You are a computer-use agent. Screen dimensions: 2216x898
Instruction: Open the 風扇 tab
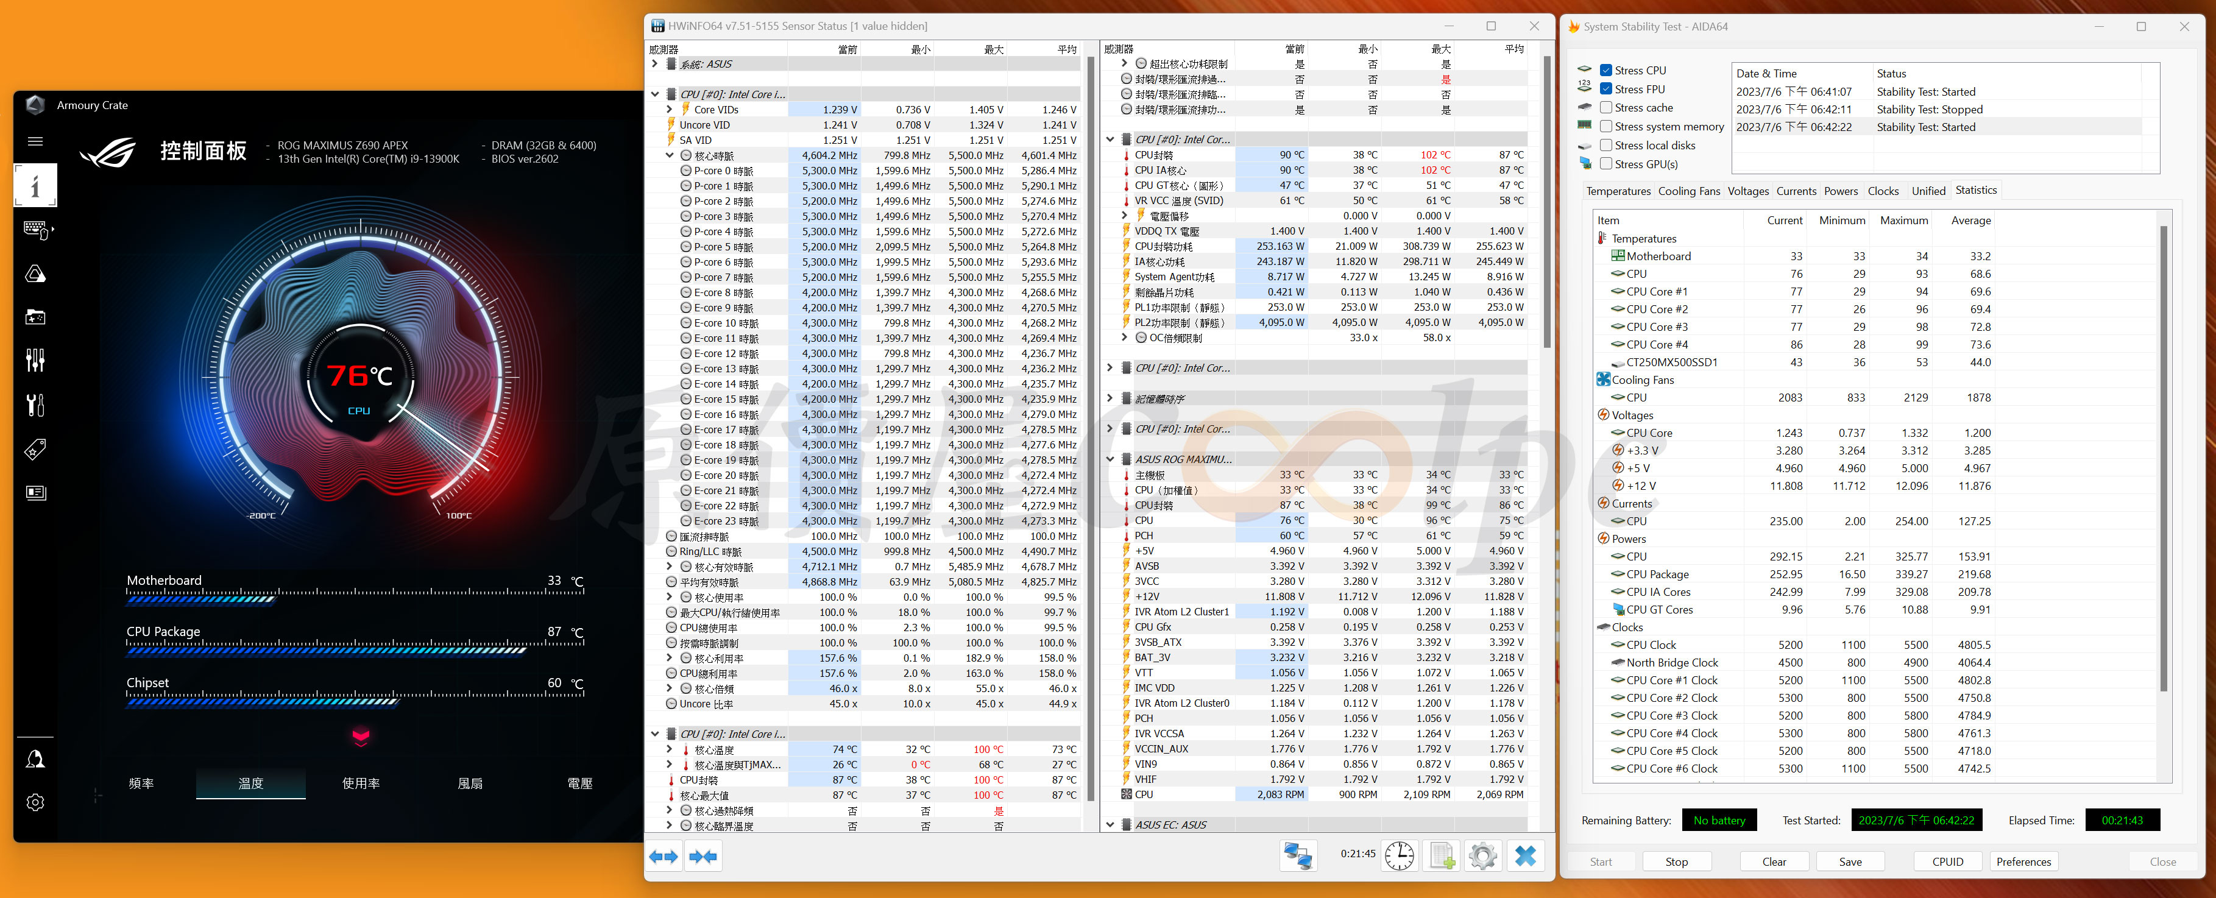pos(470,783)
